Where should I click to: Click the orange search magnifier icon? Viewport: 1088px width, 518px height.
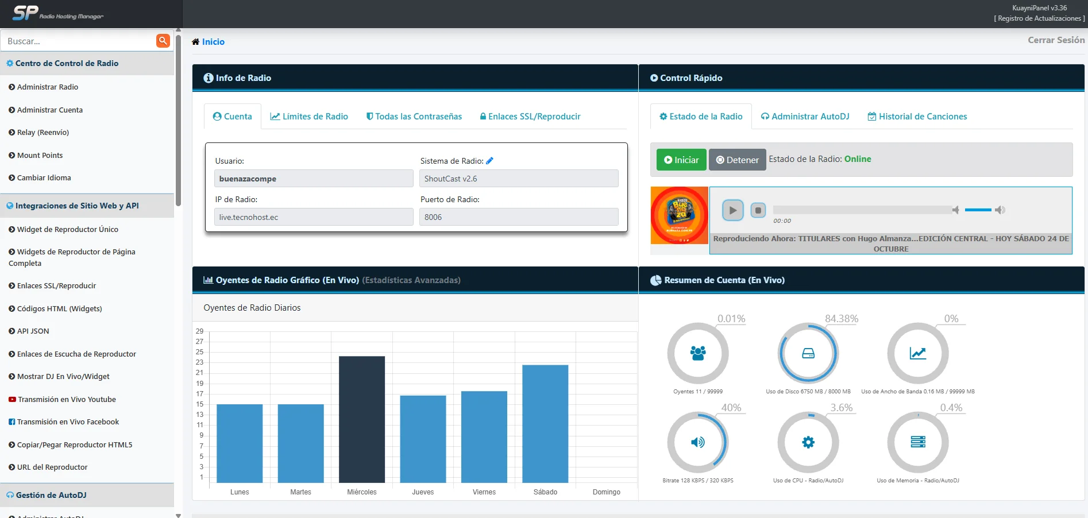tap(163, 41)
